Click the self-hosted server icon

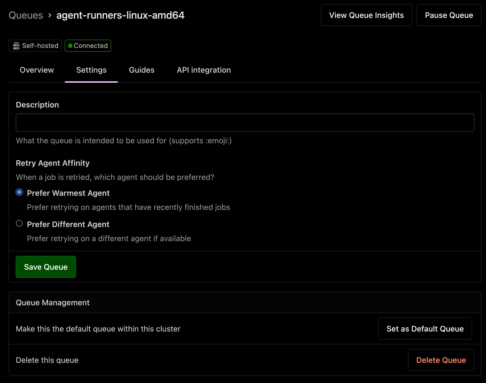(16, 45)
